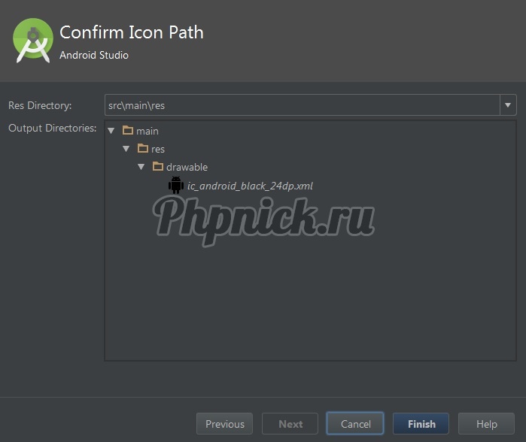Image resolution: width=526 pixels, height=442 pixels.
Task: Open the Help button
Action: pos(486,424)
